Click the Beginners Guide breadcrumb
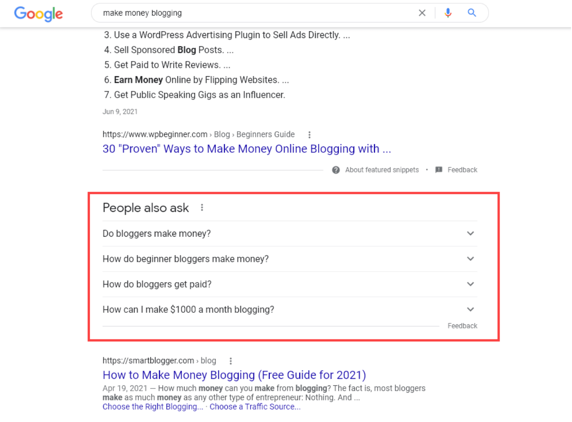Screen dimensions: 572x422 point(265,134)
